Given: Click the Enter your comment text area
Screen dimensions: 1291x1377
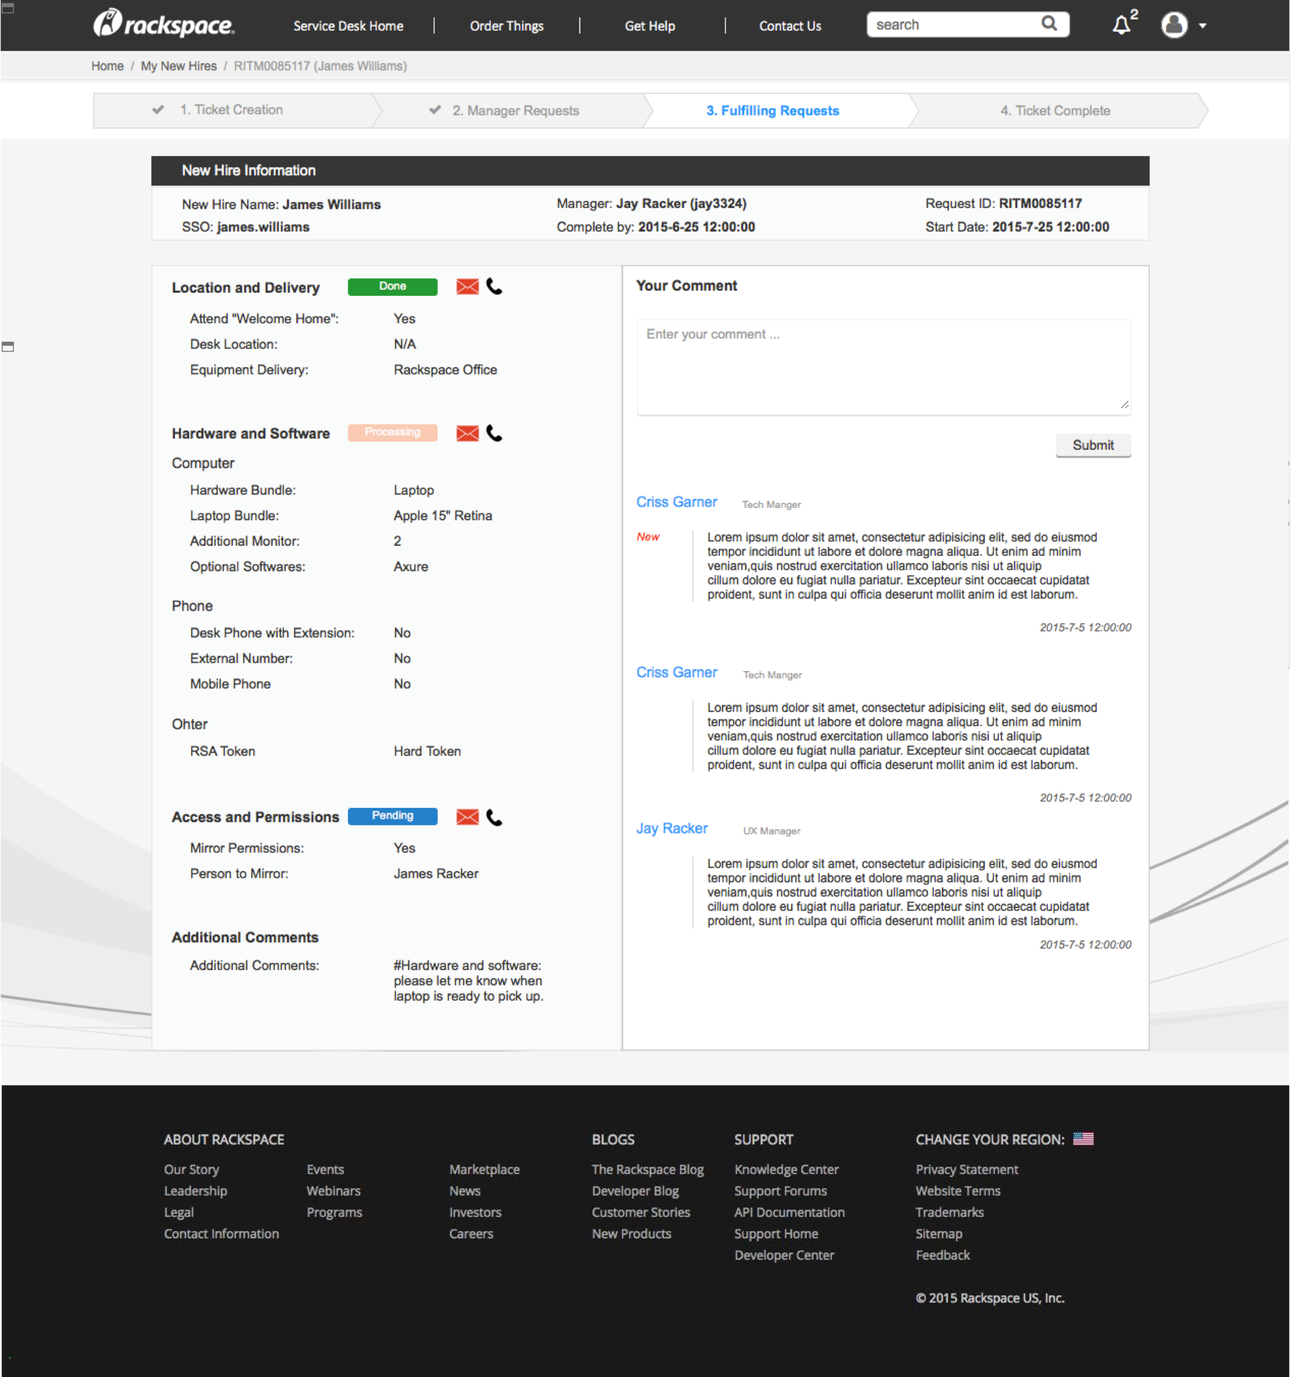Looking at the screenshot, I should tap(884, 367).
